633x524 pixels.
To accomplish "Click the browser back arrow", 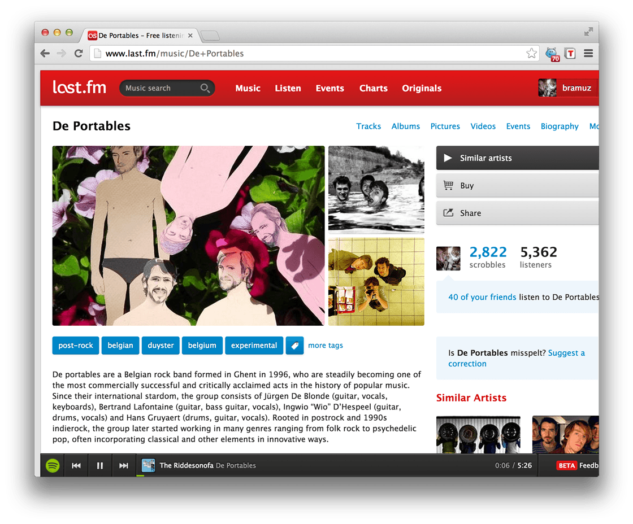I will (45, 53).
